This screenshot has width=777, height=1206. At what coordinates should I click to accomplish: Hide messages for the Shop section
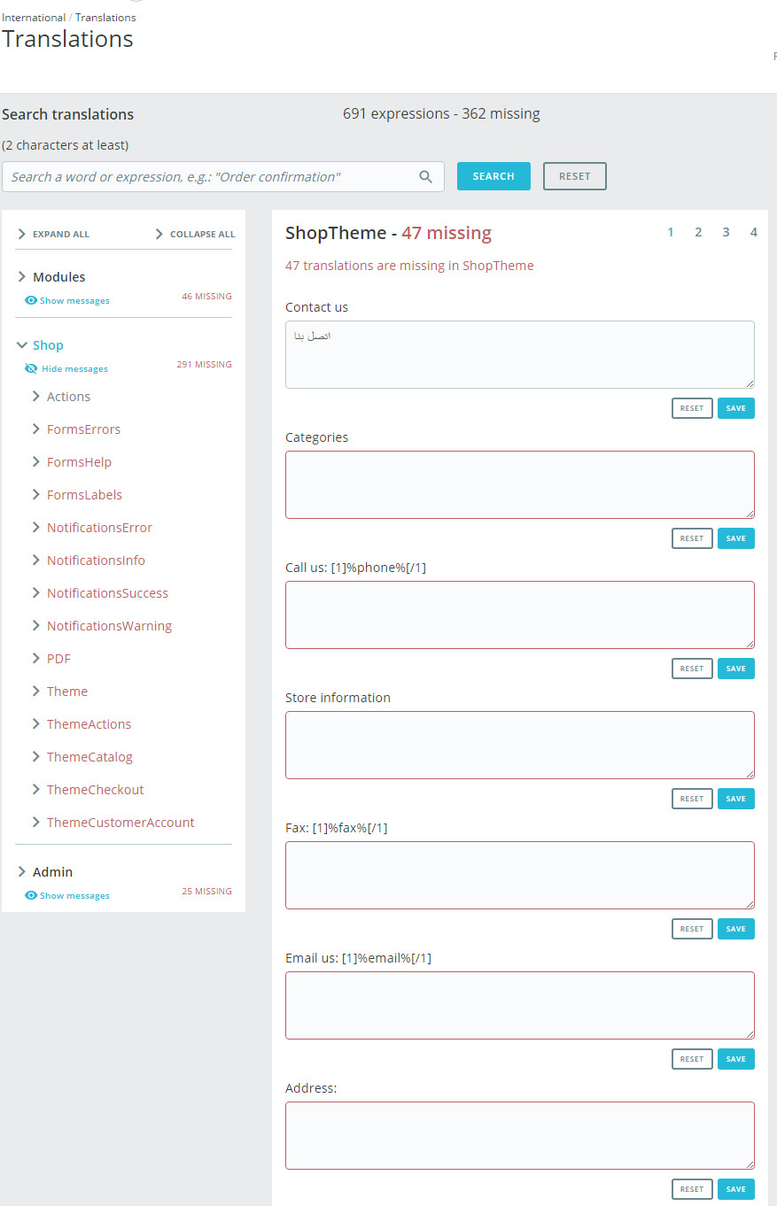click(74, 369)
